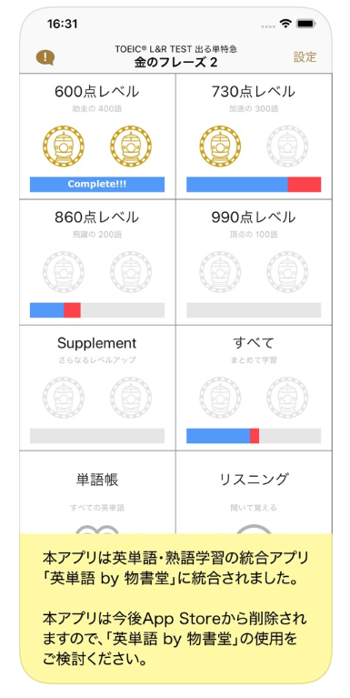
Task: Open the 730点レベル section title
Action: (254, 92)
